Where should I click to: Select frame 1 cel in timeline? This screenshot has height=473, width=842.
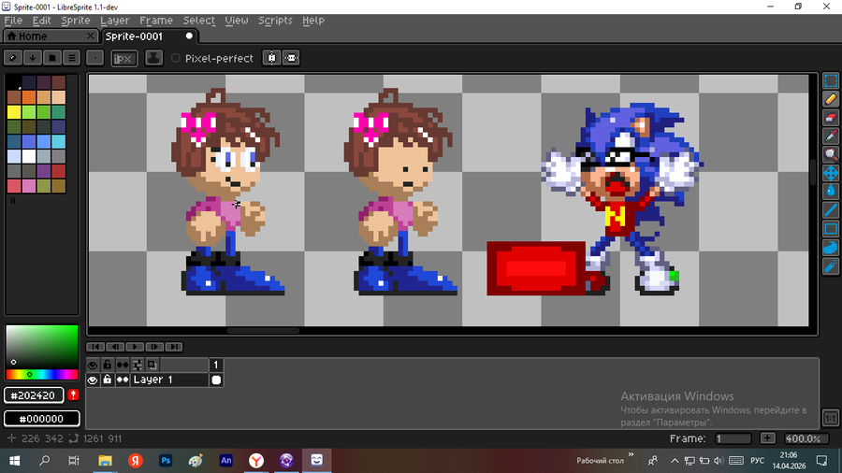point(216,380)
